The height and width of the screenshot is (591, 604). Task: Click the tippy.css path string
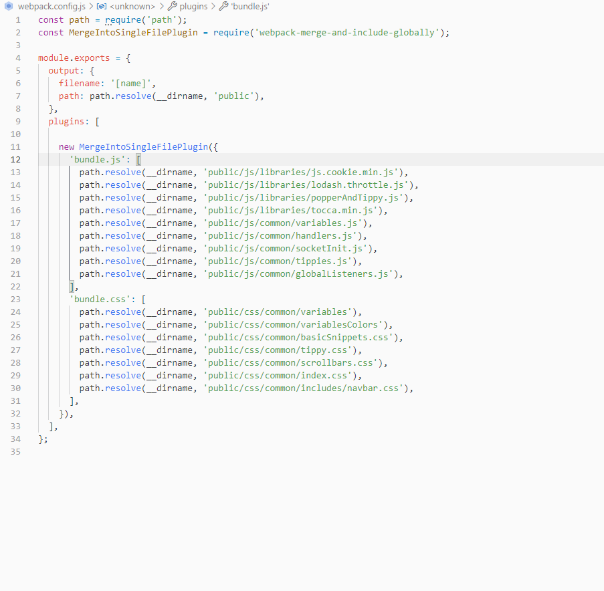pos(278,350)
